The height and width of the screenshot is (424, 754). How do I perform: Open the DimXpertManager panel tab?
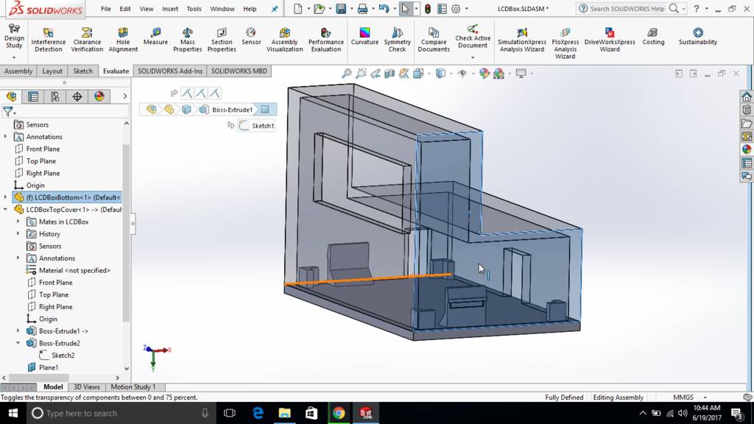point(77,96)
